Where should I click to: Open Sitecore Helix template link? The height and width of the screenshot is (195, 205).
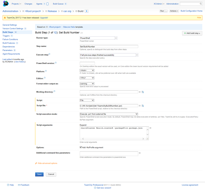click(69, 27)
